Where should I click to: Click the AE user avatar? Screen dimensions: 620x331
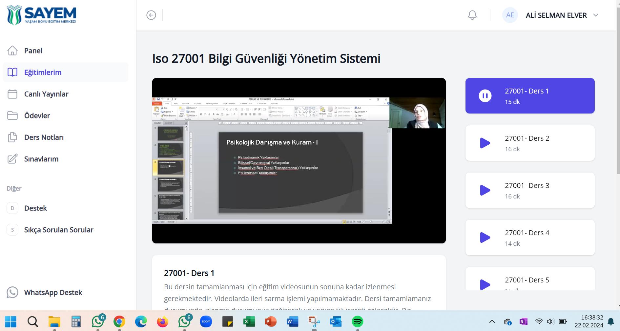(510, 15)
